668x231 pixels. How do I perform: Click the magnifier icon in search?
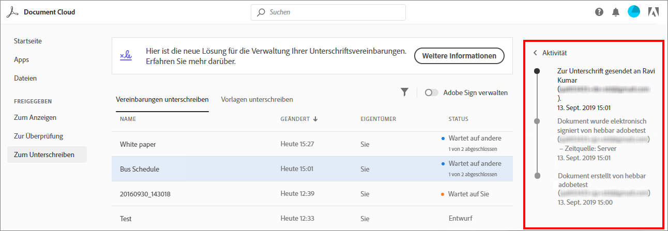pyautogui.click(x=262, y=12)
